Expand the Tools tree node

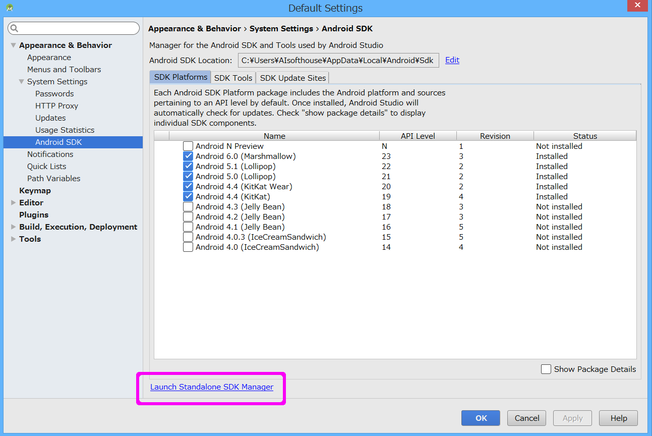point(14,239)
